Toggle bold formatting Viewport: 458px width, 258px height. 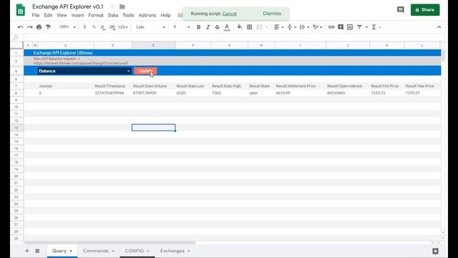point(199,27)
